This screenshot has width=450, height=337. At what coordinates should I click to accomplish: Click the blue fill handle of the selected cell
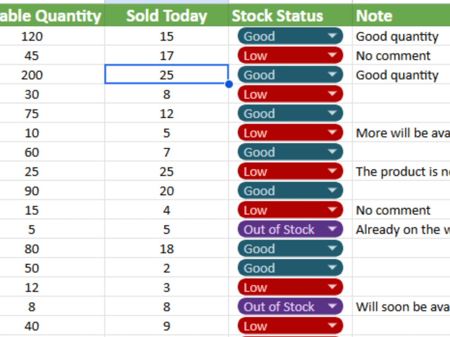tap(229, 84)
